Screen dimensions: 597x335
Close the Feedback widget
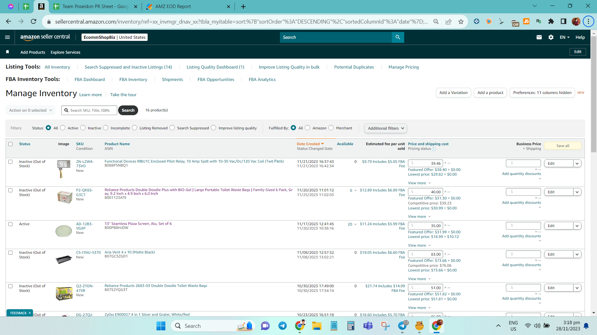tap(30, 313)
